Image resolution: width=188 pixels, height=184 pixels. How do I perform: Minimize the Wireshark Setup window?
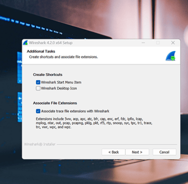click(143, 43)
